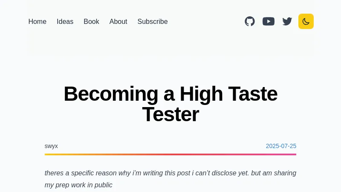Image resolution: width=341 pixels, height=192 pixels.
Task: Click the pink end of the gradient divider
Action: pyautogui.click(x=293, y=154)
